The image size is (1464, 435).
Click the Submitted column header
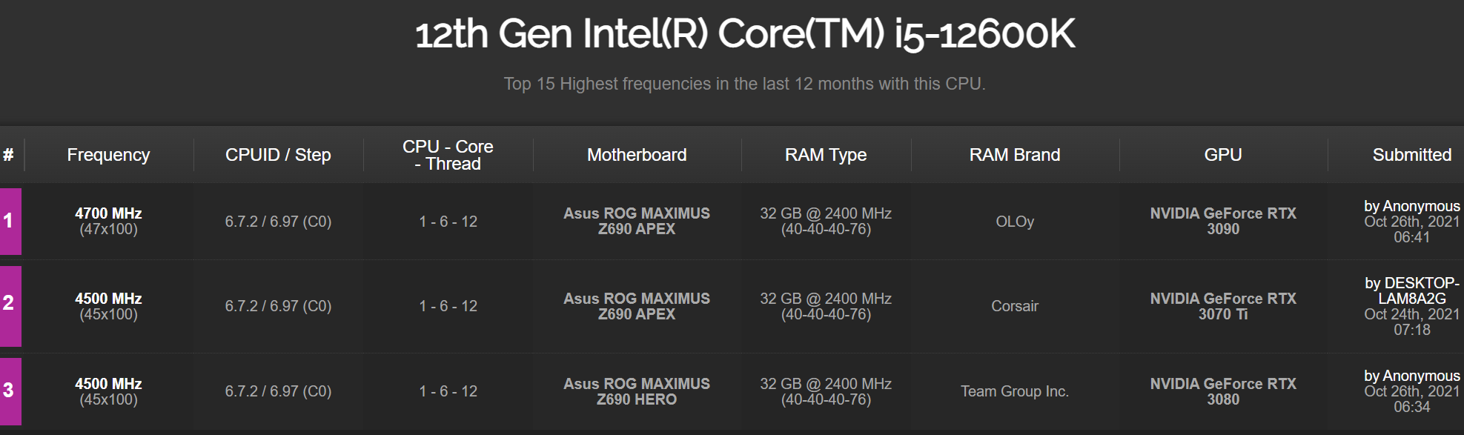1411,155
